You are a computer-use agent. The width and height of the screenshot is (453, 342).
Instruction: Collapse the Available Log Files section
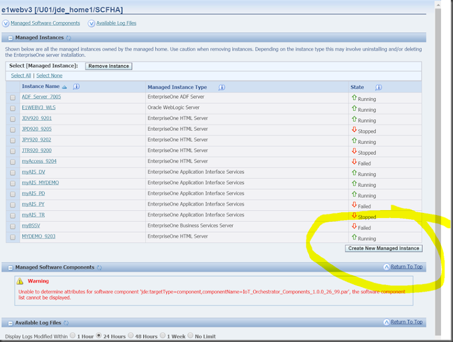coord(10,323)
